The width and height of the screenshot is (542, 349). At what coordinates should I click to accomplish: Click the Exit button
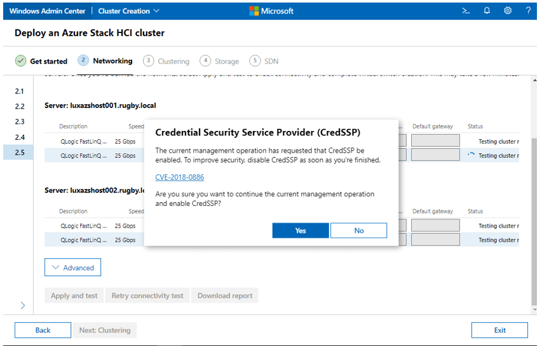(499, 330)
